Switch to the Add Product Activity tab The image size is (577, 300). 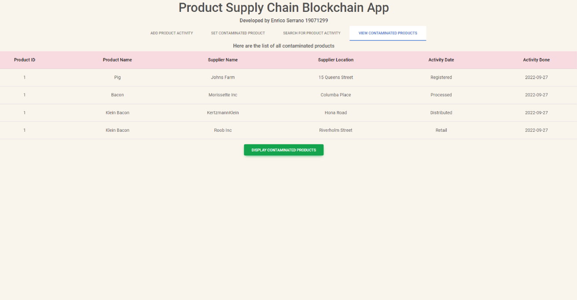pos(172,33)
